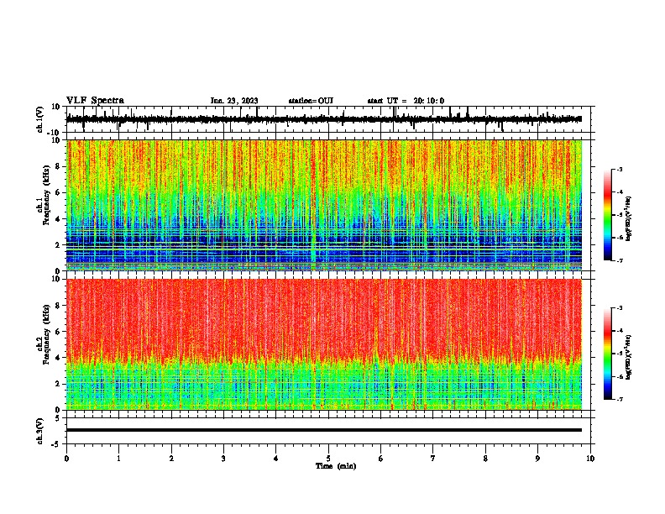The image size is (665, 514).
Task: Click the time axis tick label "1"
Action: coord(118,459)
